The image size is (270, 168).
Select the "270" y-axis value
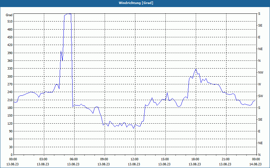pyautogui.click(x=10, y=84)
